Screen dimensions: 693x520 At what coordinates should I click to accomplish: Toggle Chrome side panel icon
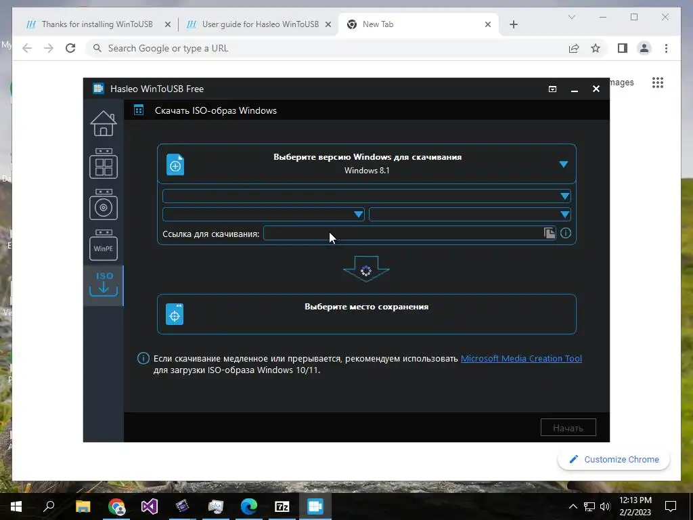(623, 48)
